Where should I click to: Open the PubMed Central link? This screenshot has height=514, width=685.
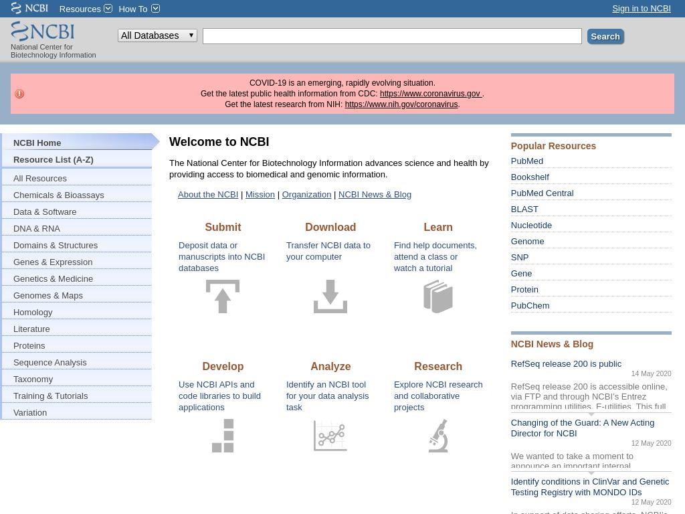tap(542, 193)
